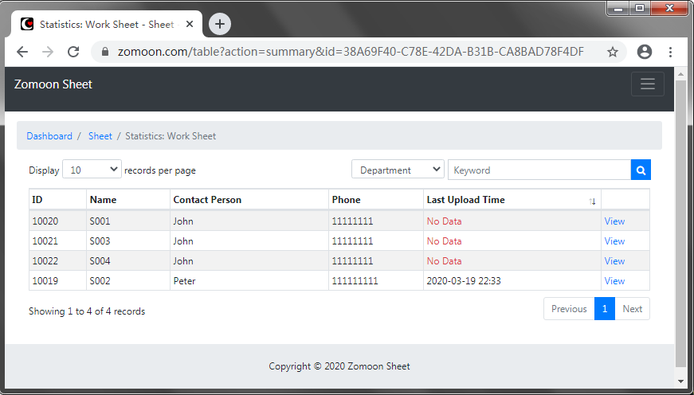Open the Department filter dropdown
The image size is (694, 395).
[398, 170]
